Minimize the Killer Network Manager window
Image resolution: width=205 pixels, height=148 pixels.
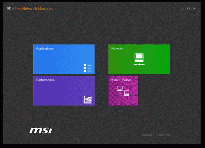click(183, 9)
